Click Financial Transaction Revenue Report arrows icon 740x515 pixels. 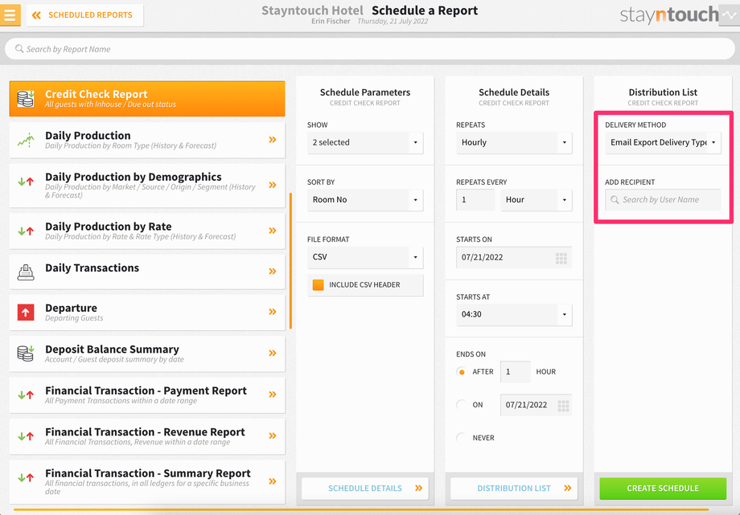26,436
